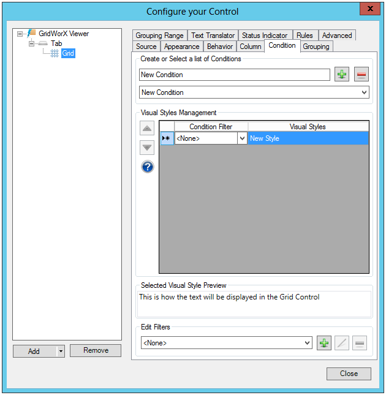
Task: Click the New Condition name text field
Action: tap(234, 75)
